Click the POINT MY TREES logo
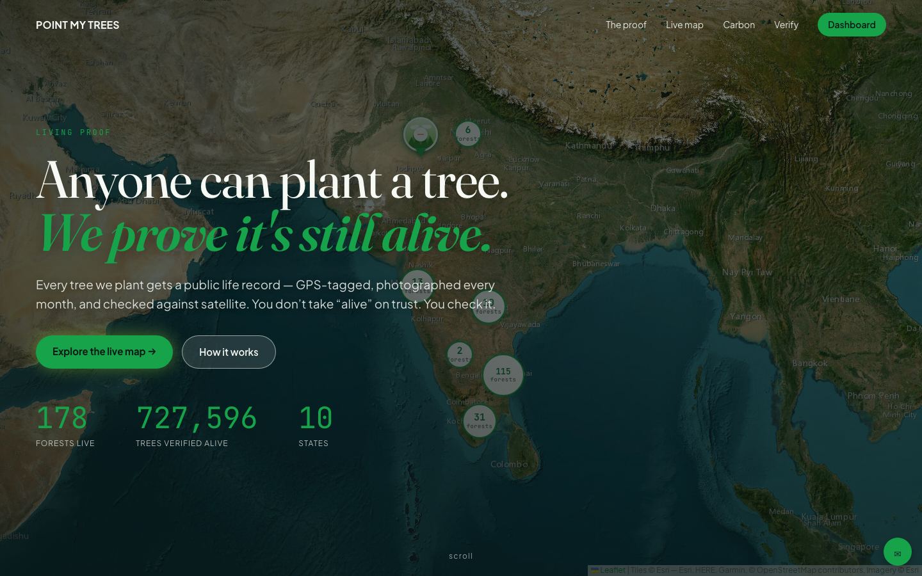 pos(77,25)
